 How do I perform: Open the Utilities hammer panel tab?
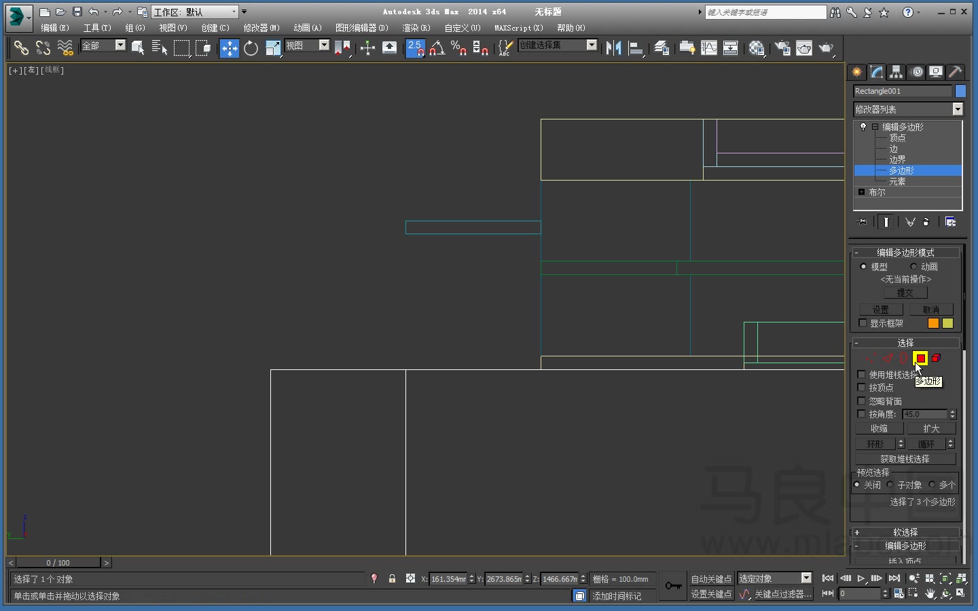tap(956, 72)
